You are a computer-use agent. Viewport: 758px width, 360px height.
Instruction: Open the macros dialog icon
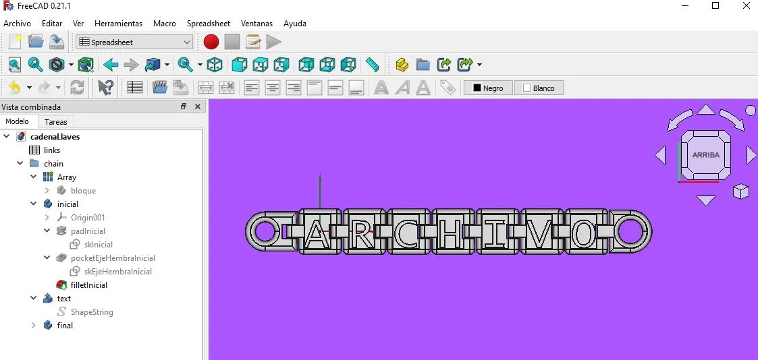[253, 42]
